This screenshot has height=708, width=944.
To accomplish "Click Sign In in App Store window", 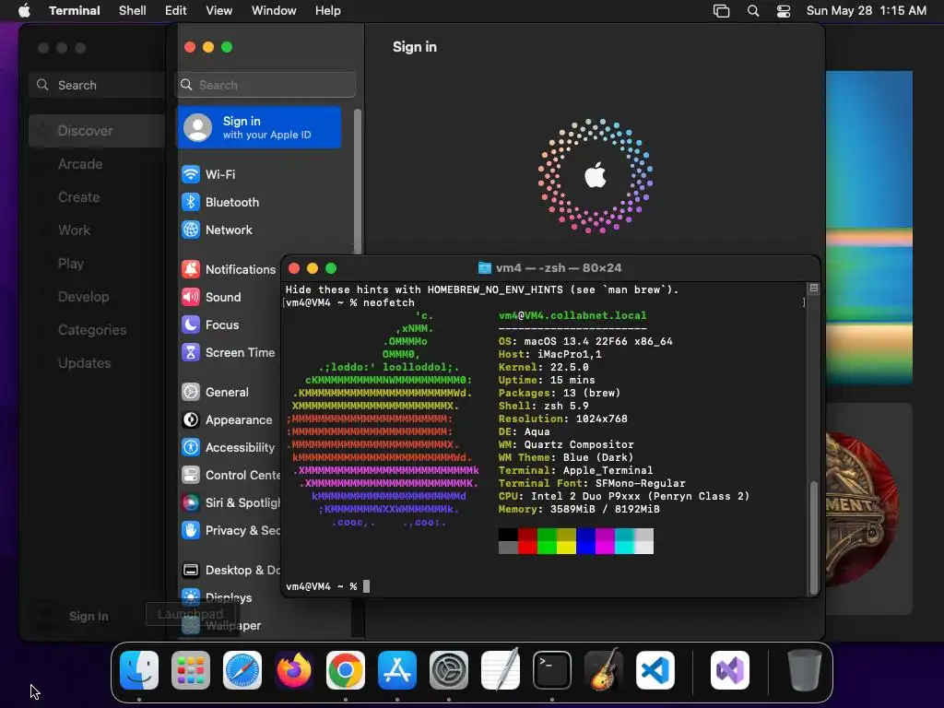I will coord(88,616).
